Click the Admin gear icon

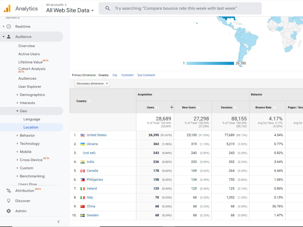[9, 211]
